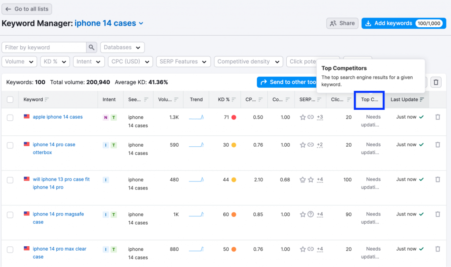The image size is (451, 267).
Task: Click the bulk delete trash icon above table
Action: (x=436, y=82)
